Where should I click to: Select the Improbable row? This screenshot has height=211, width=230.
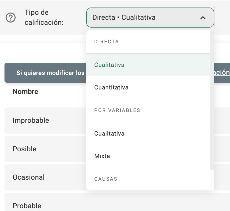point(31,120)
